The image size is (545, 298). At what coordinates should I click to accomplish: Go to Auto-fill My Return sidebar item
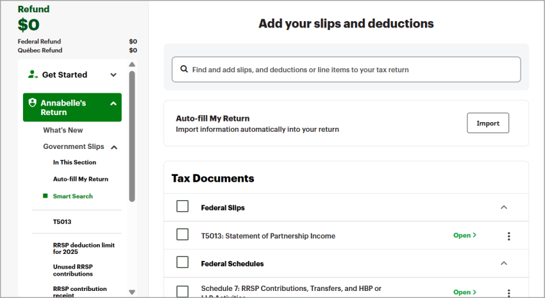pyautogui.click(x=80, y=179)
